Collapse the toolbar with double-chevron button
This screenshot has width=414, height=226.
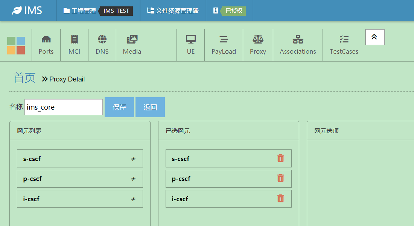tap(374, 37)
